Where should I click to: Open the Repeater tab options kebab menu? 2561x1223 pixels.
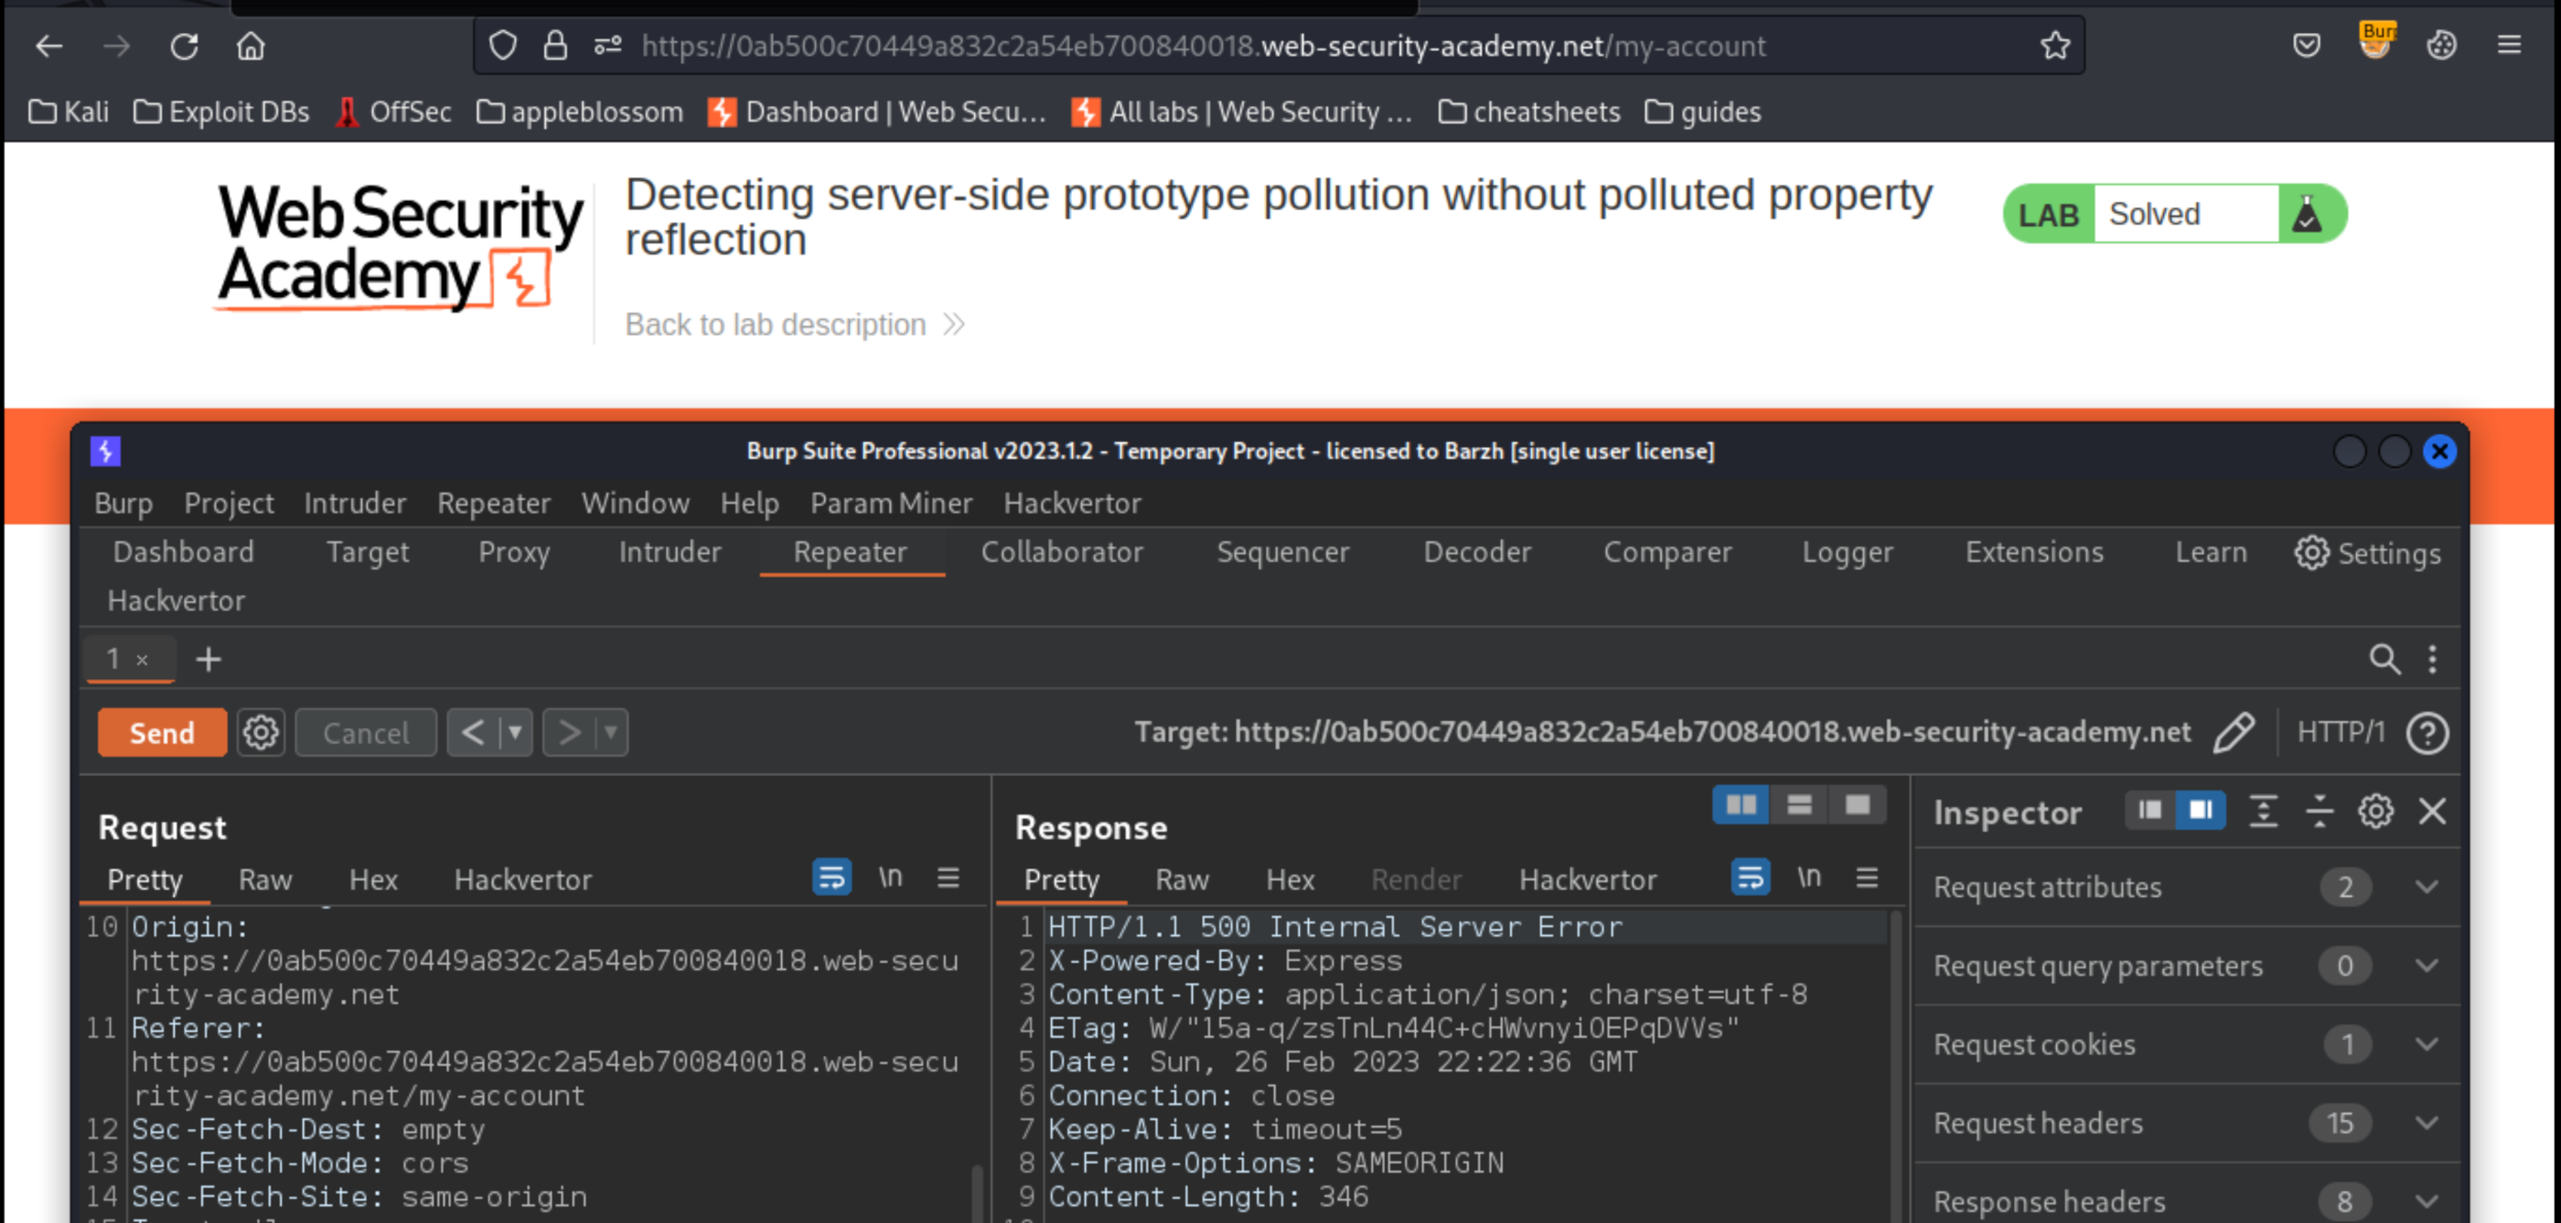point(2433,659)
